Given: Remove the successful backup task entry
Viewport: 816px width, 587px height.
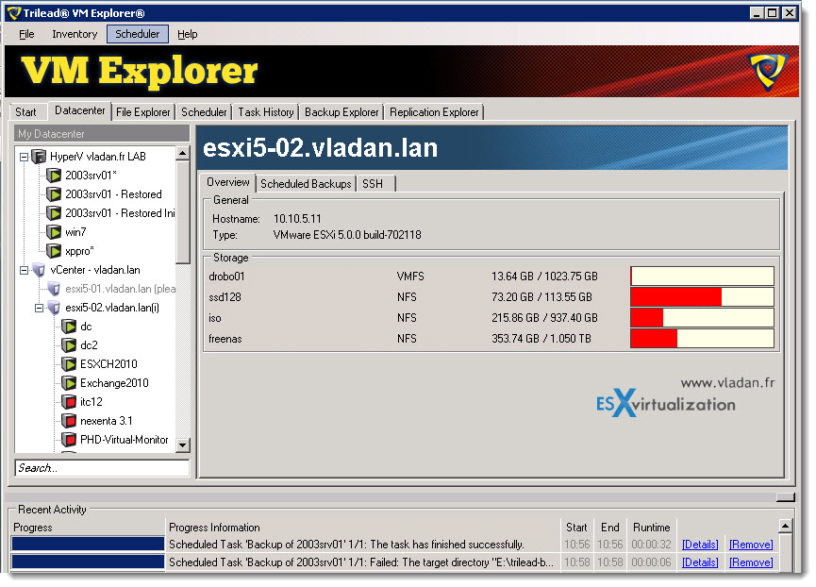Looking at the screenshot, I should 751,545.
